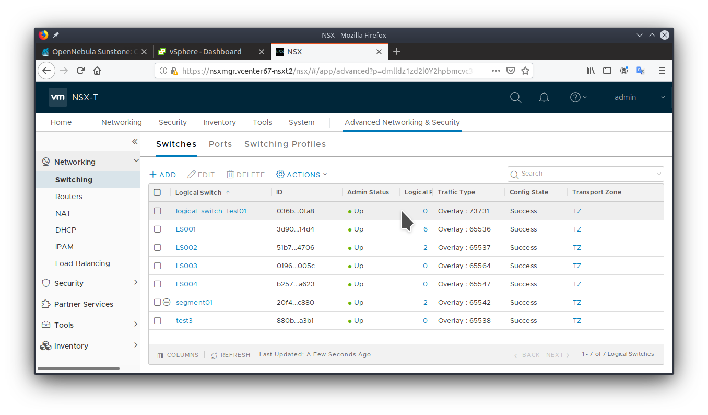Click the translate extension icon
This screenshot has width=708, height=415.
point(640,71)
